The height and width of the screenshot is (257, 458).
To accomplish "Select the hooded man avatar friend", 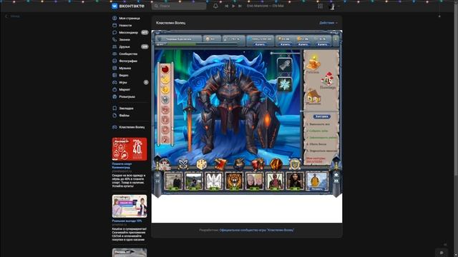I will tap(295, 181).
